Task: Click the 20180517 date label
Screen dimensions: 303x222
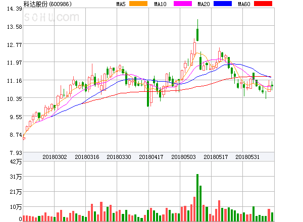Action: pos(216,157)
